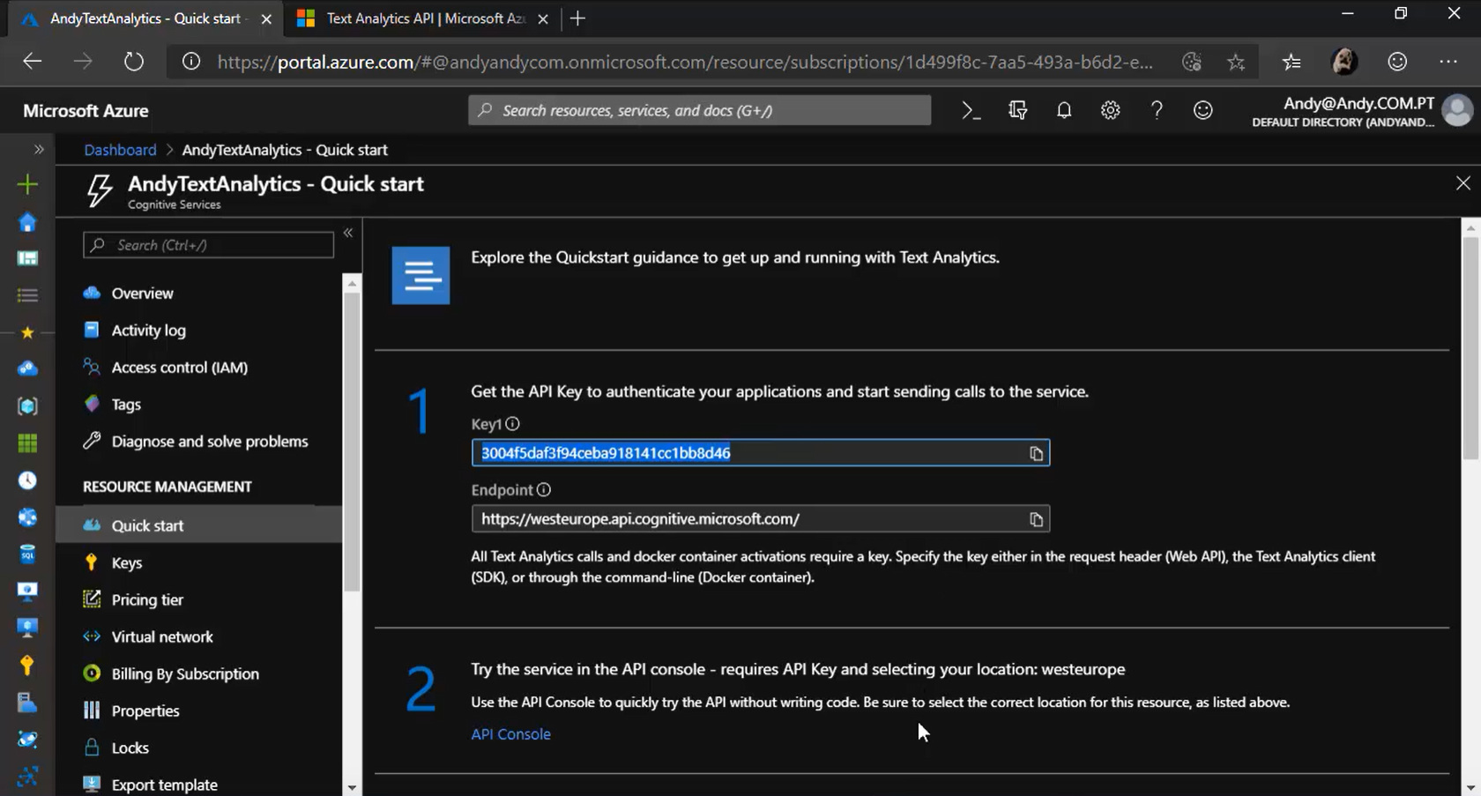Copy Endpoint URL to clipboard

pos(1036,519)
